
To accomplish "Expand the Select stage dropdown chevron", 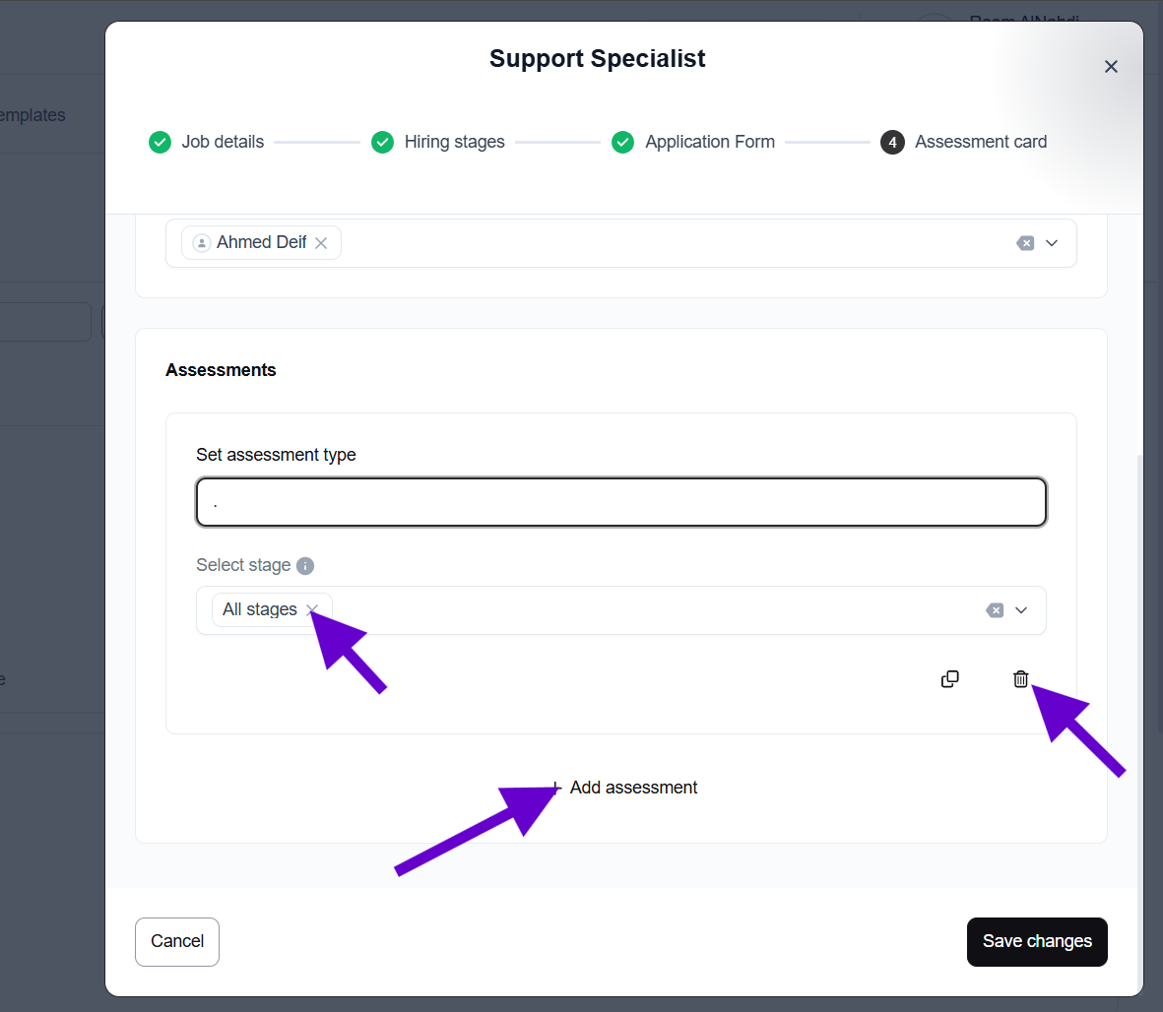I will coord(1021,610).
